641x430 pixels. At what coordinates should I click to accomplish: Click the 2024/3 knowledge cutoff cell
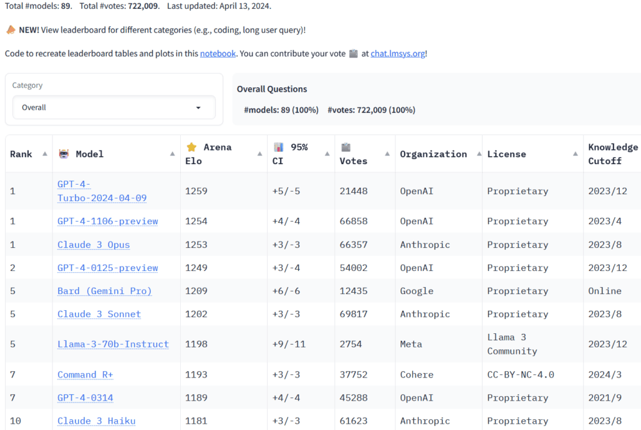point(604,375)
